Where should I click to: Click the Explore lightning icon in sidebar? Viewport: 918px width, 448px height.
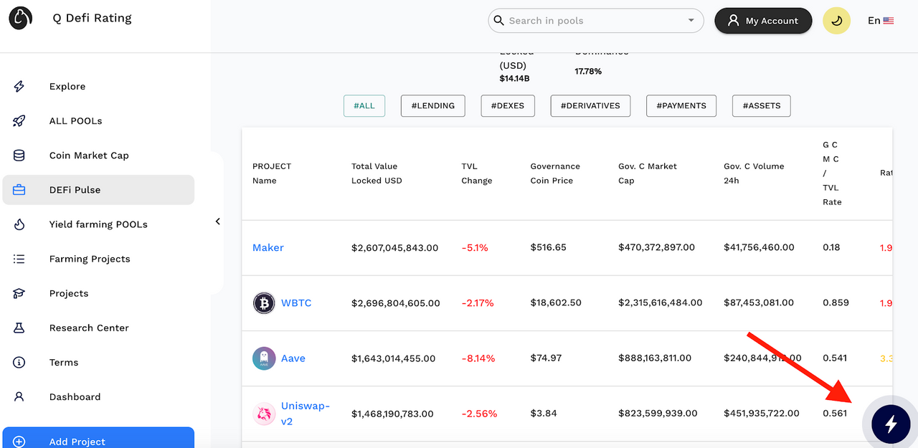(x=19, y=87)
